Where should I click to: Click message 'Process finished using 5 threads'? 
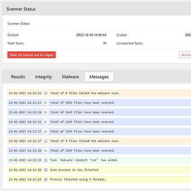(x=78, y=180)
